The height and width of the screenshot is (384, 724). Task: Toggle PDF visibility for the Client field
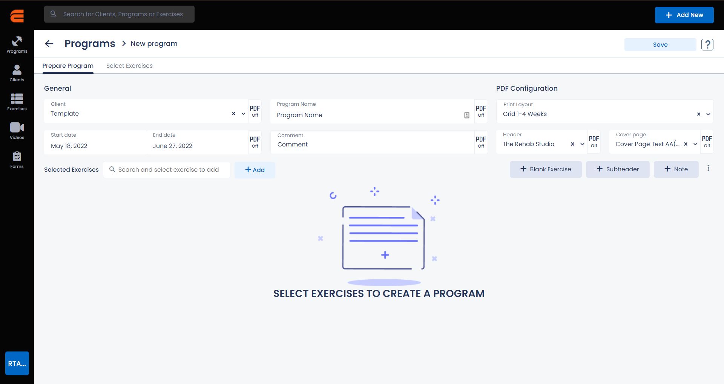coord(255,111)
